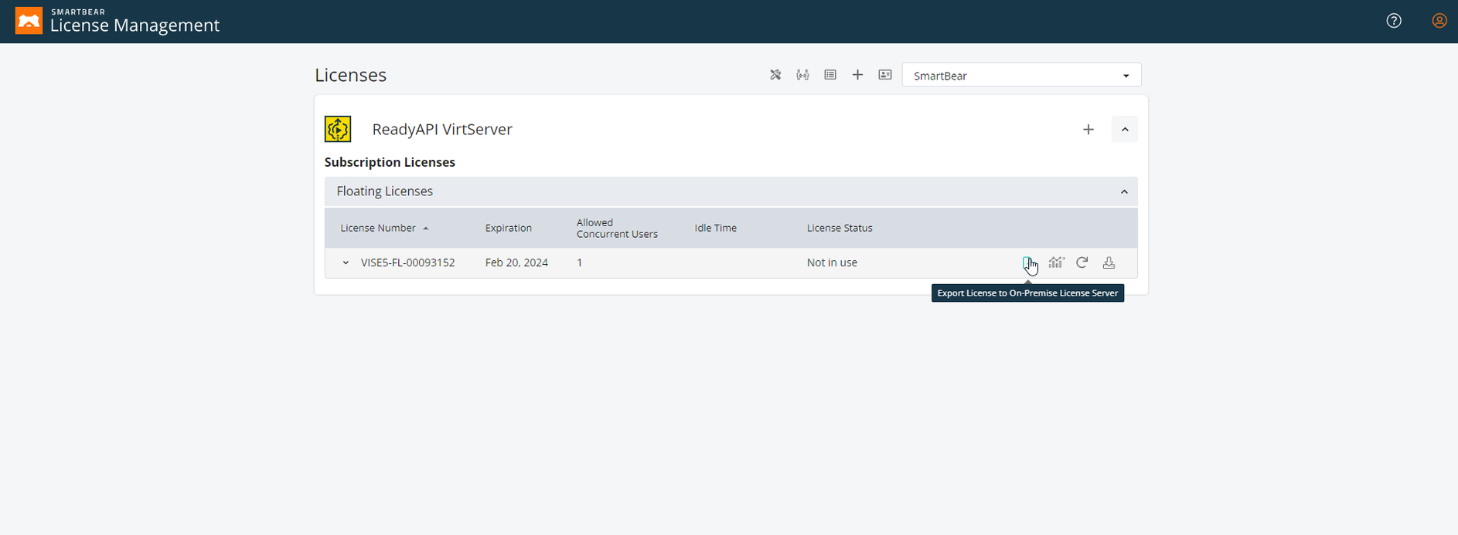Collapse the Floating Licenses section

pos(1124,191)
